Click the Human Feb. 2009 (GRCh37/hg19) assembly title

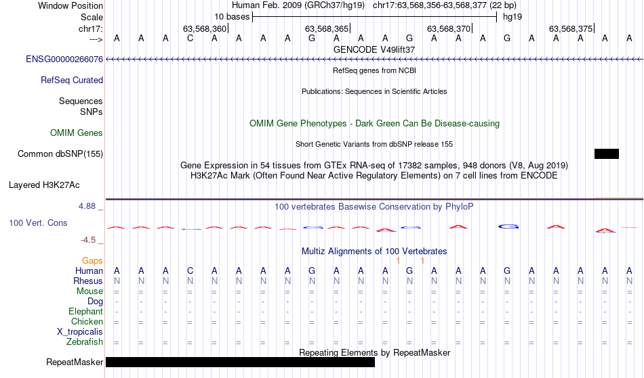(x=298, y=5)
